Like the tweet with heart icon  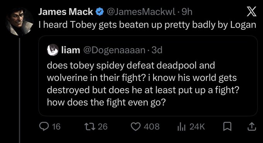click(x=135, y=126)
